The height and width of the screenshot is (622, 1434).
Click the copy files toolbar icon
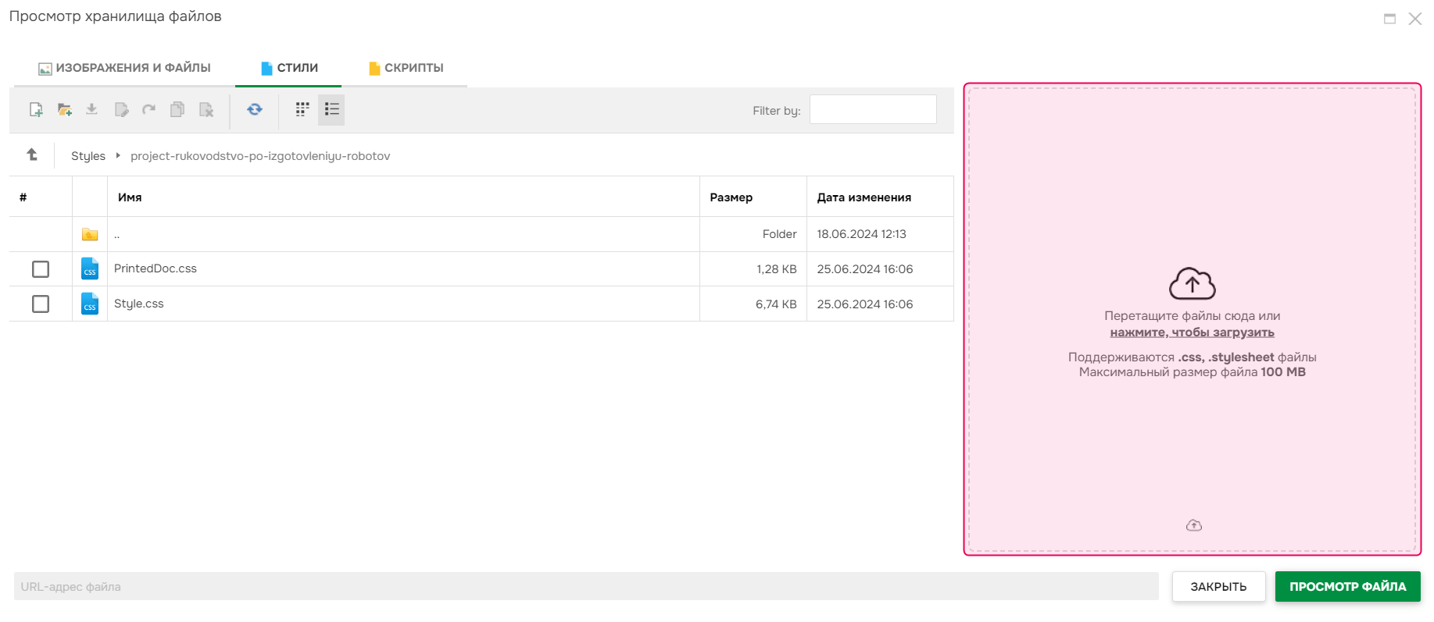coord(177,110)
